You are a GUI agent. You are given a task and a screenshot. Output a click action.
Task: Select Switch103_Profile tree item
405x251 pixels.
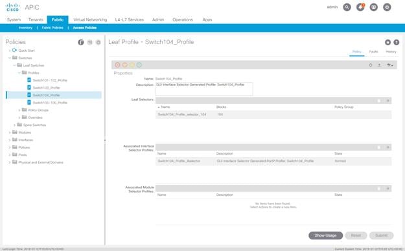[x=46, y=88]
